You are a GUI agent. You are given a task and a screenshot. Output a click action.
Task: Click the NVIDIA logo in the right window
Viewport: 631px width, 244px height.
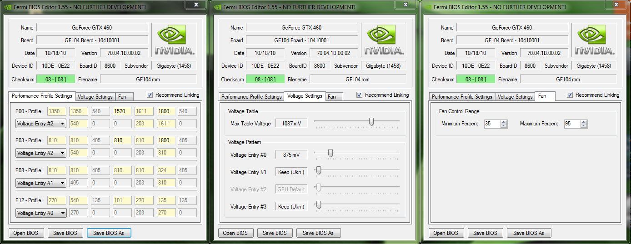click(594, 41)
